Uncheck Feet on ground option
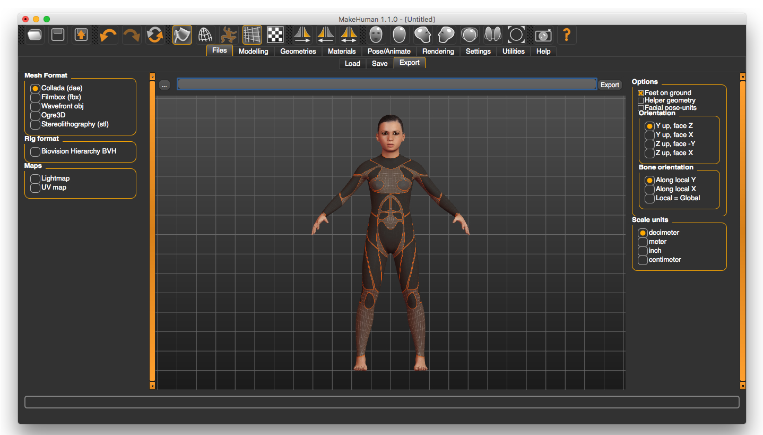763x435 pixels. pyautogui.click(x=640, y=92)
